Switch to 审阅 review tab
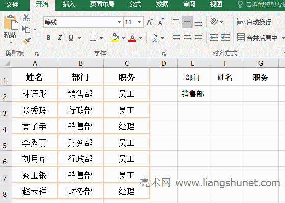The image size is (285, 203). [189, 4]
